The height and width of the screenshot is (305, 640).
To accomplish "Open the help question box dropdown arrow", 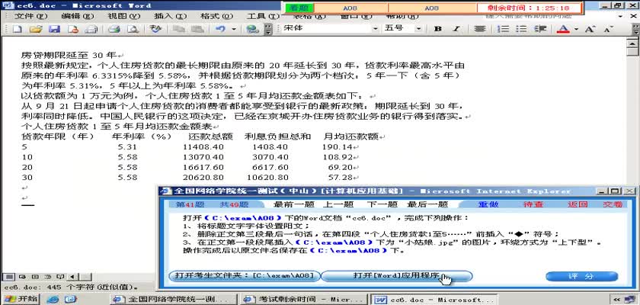I will 620,16.
